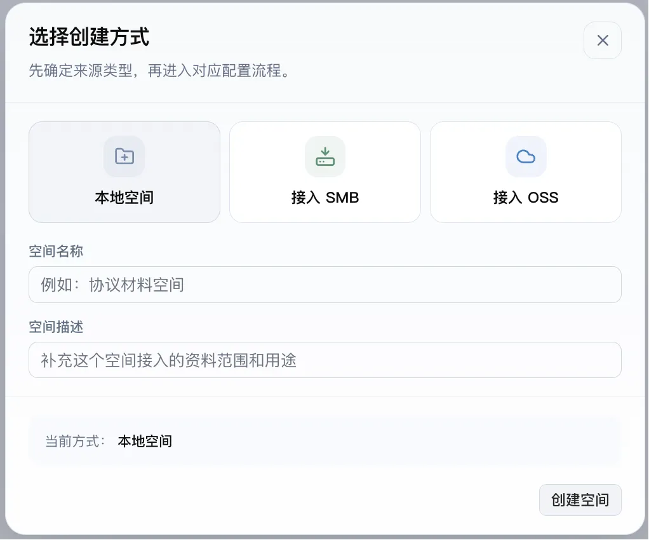Close the 选择创建方式 dialog
Image resolution: width=649 pixels, height=540 pixels.
[603, 40]
